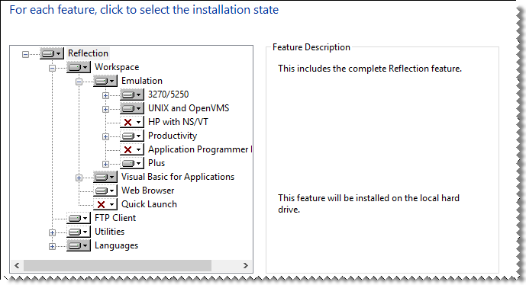Select the Emulation feature label
526x285 pixels.
[142, 81]
